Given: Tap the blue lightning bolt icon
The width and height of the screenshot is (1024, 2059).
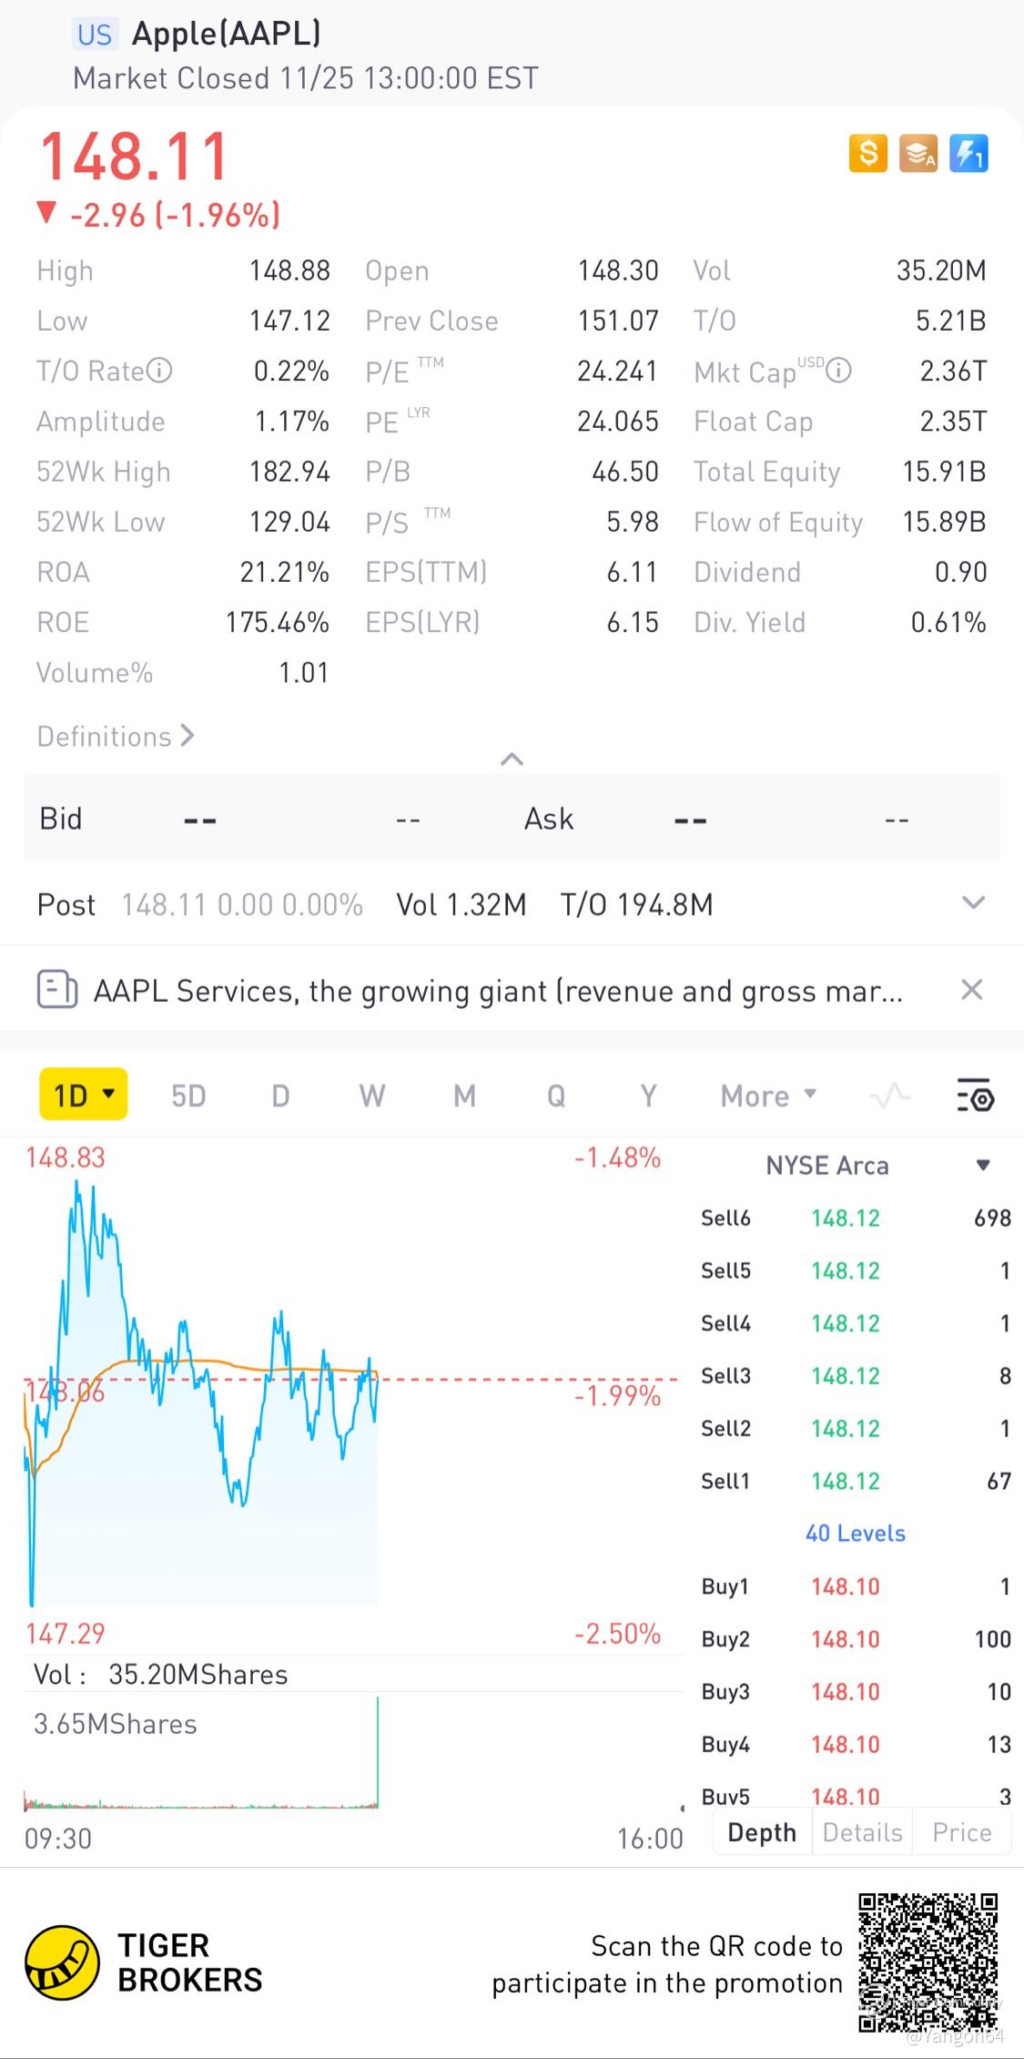Looking at the screenshot, I should coord(968,153).
